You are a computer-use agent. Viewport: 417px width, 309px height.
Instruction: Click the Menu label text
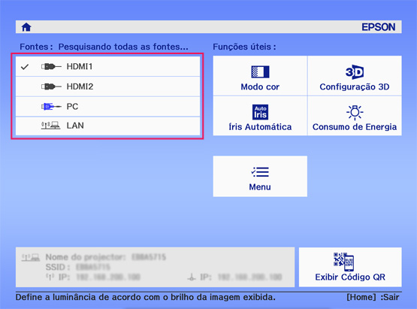click(x=260, y=187)
